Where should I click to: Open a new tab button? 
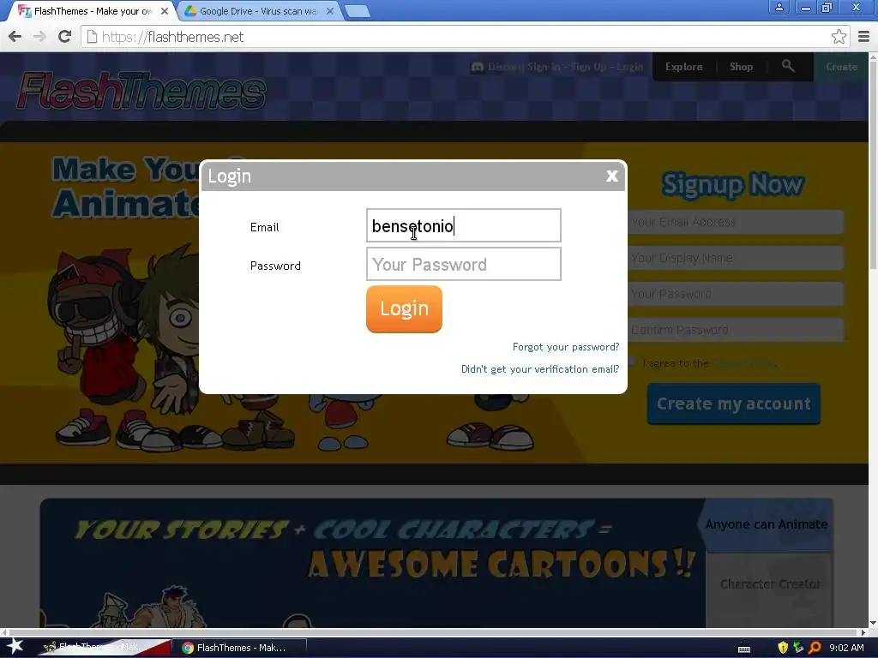point(357,11)
